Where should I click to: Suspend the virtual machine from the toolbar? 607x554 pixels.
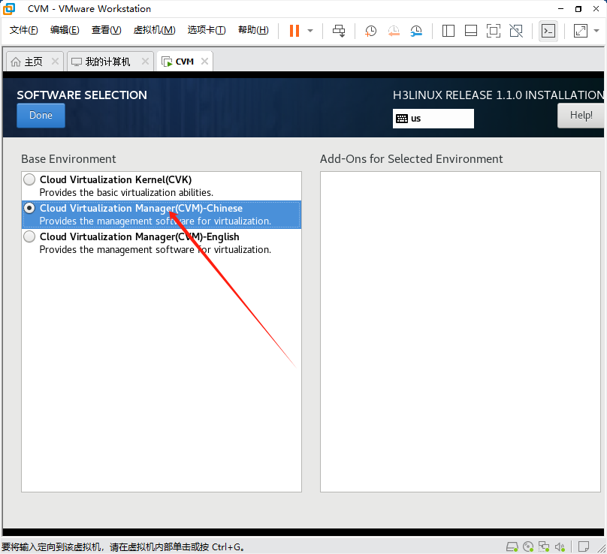coord(293,31)
